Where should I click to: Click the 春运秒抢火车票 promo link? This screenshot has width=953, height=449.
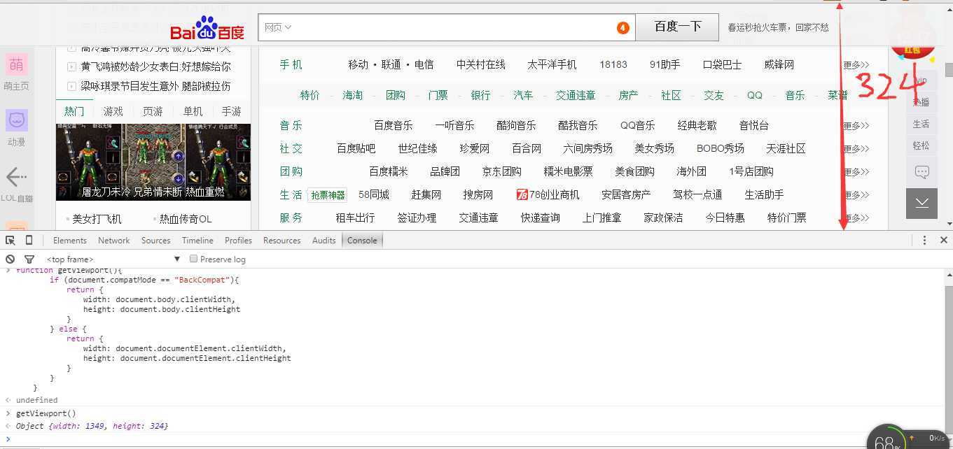[778, 27]
